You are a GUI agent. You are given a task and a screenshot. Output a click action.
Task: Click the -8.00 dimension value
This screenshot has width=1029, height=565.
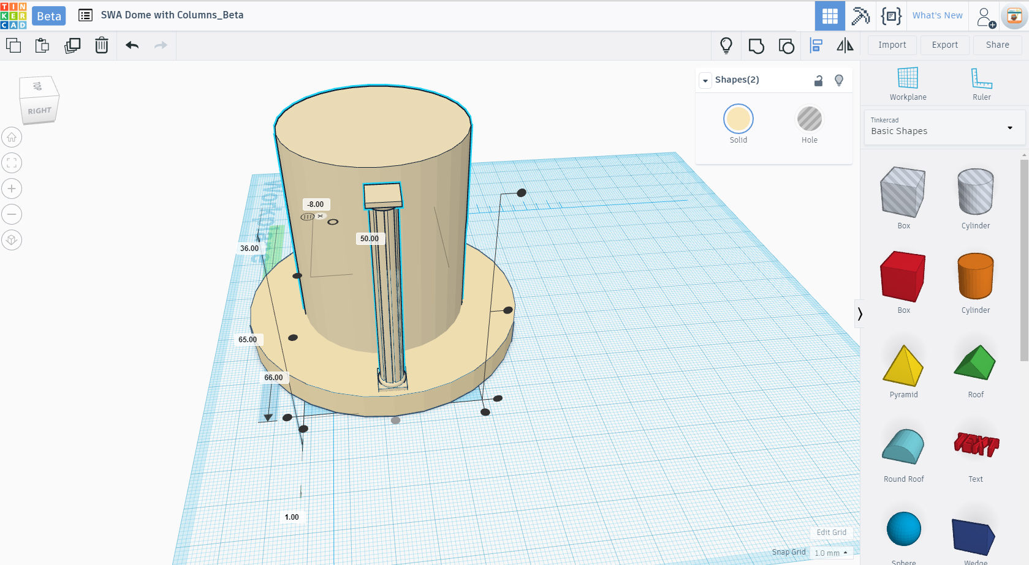316,204
